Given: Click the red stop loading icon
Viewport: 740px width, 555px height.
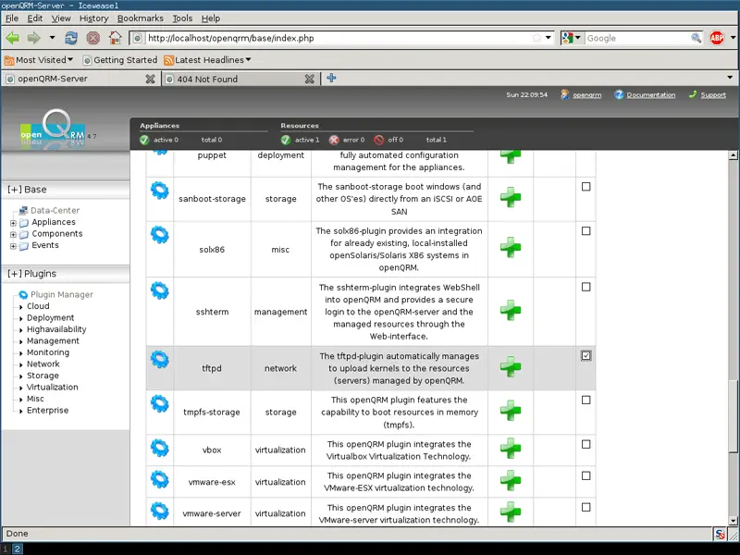Looking at the screenshot, I should pyautogui.click(x=93, y=38).
